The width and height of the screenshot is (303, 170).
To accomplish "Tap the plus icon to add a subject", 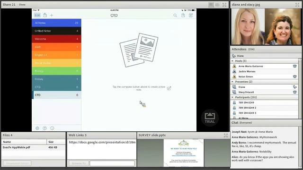I will (x=52, y=15).
